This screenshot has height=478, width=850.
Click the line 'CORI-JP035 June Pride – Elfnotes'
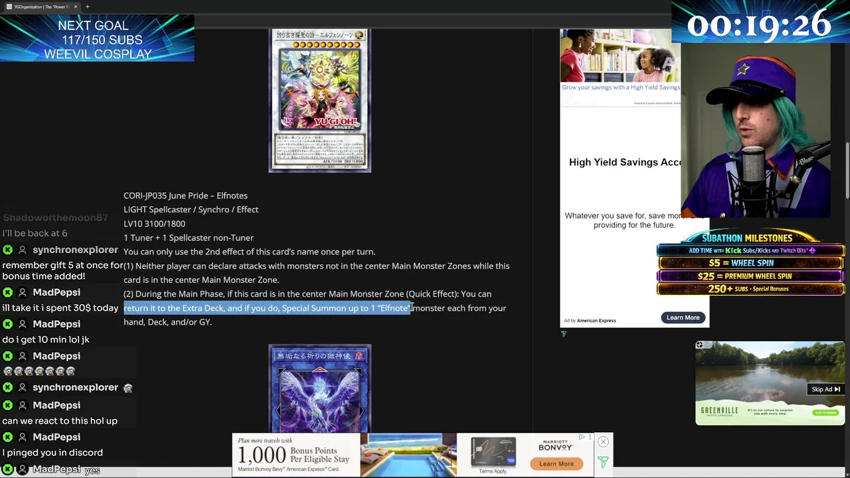tap(185, 195)
